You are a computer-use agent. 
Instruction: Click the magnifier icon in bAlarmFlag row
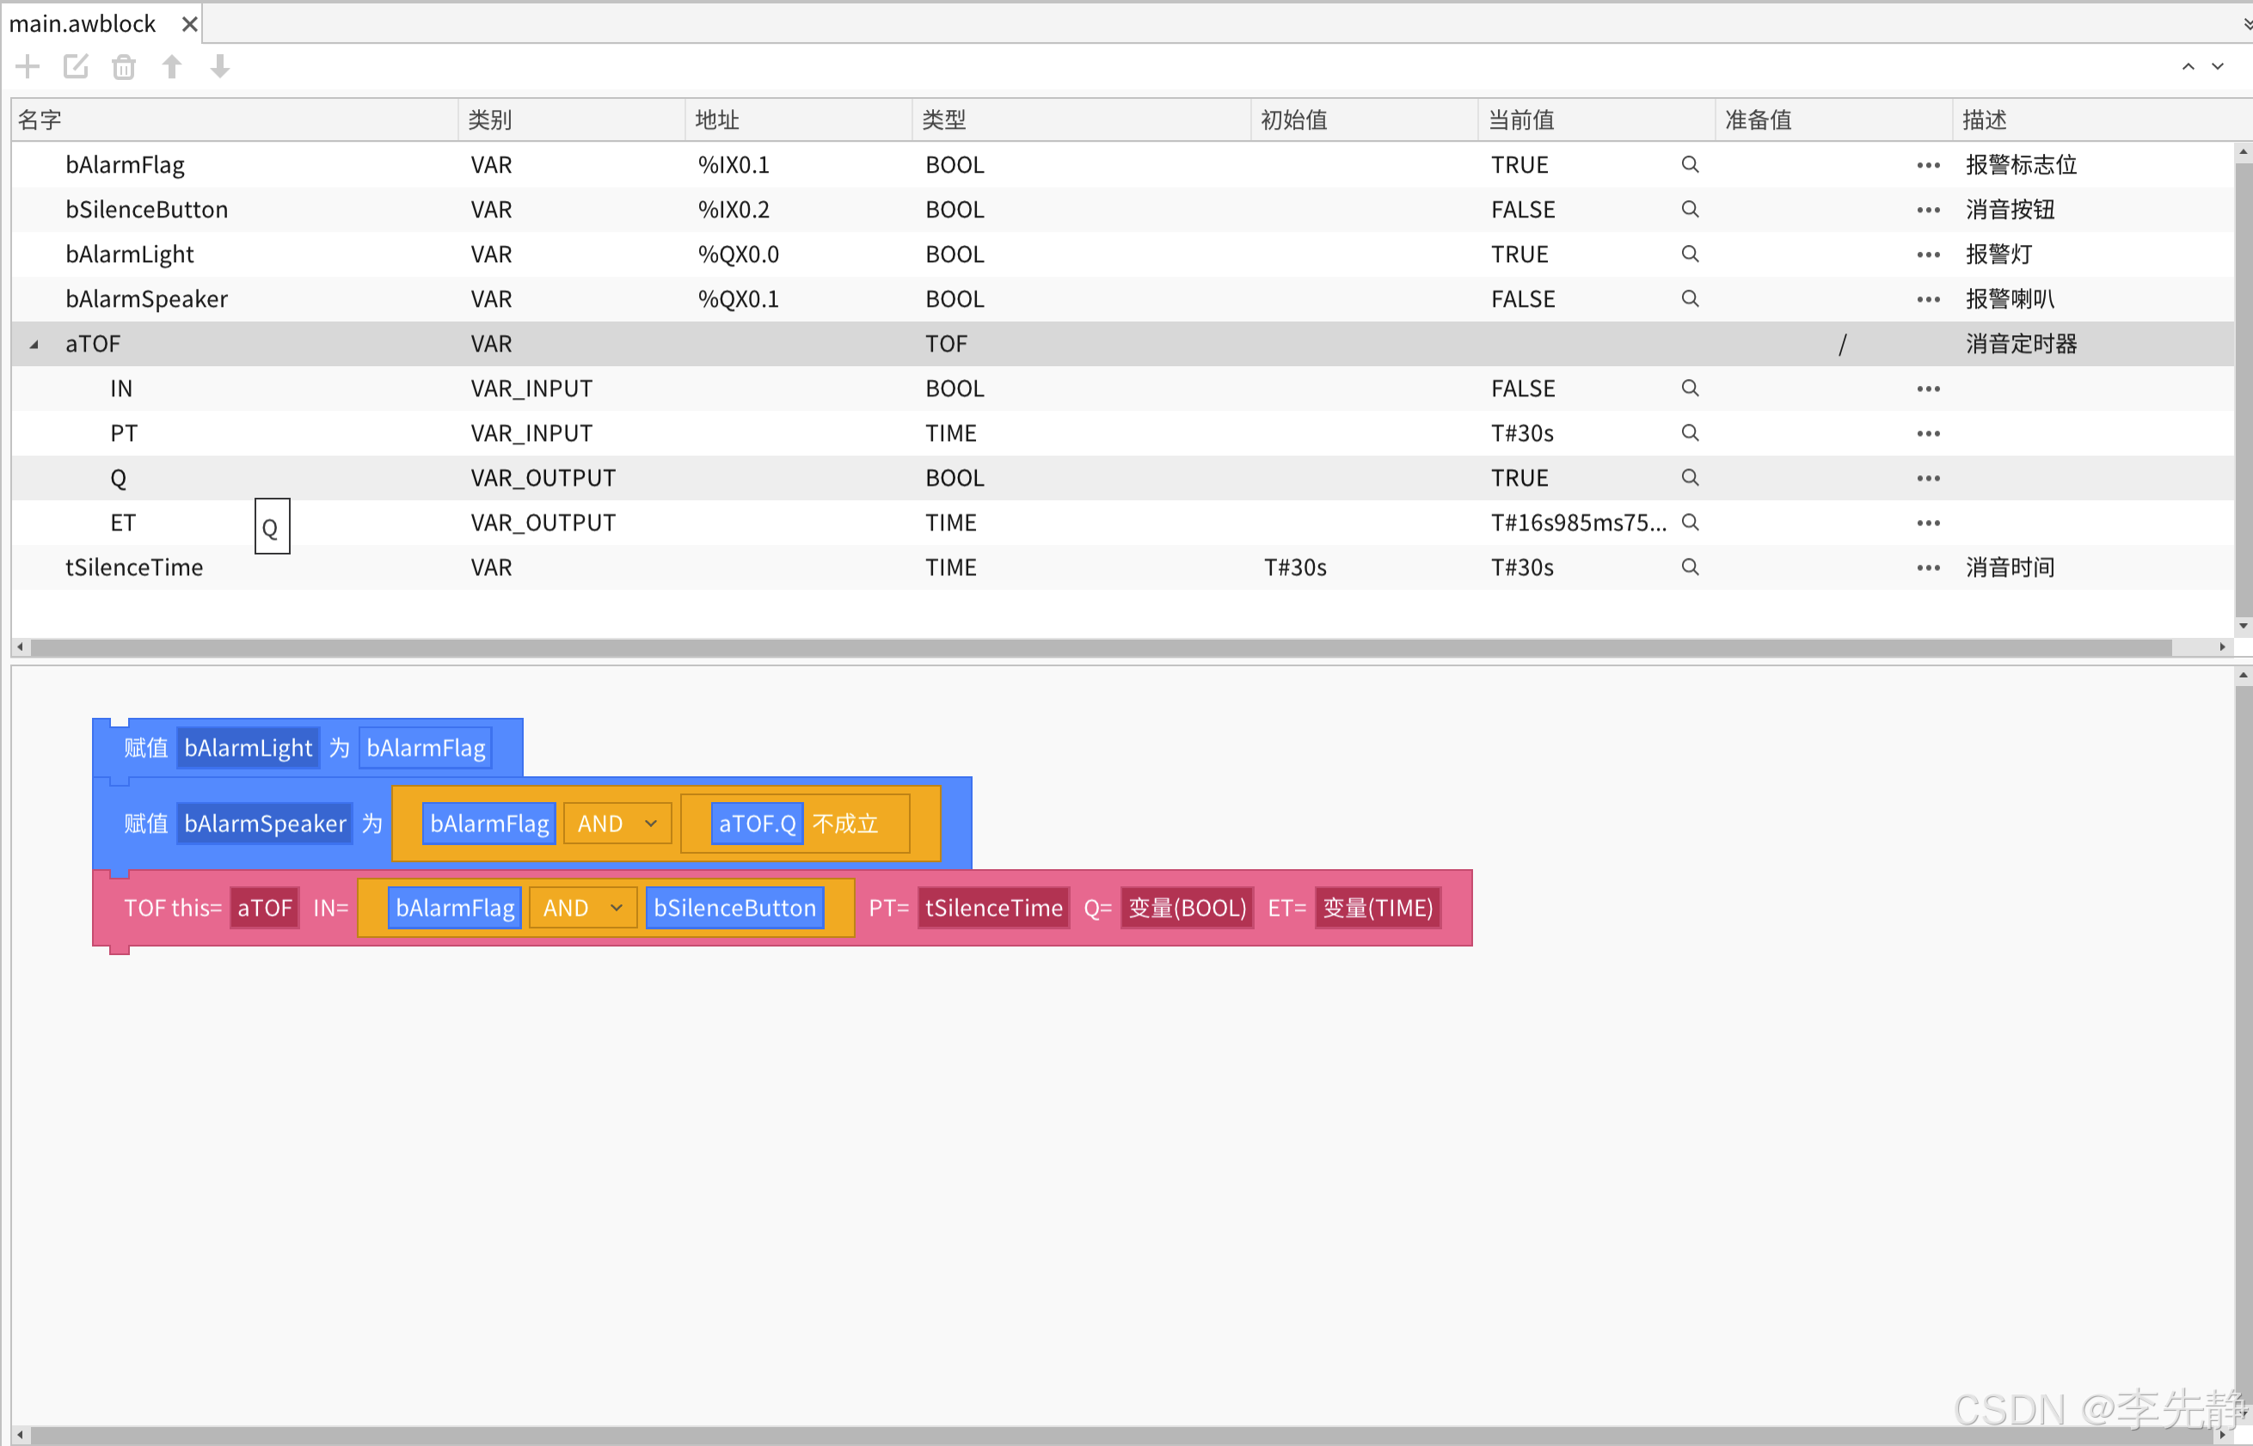coord(1689,164)
